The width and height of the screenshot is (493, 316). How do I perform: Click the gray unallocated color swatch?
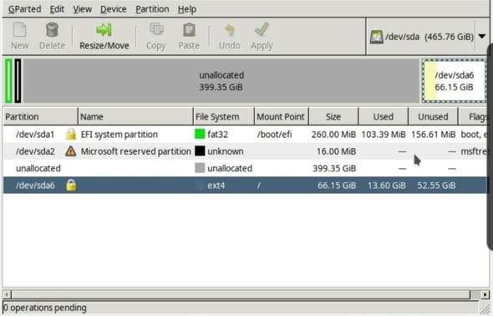click(200, 168)
